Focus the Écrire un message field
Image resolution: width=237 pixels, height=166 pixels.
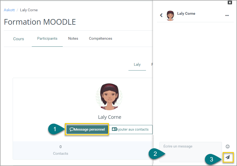point(190,152)
